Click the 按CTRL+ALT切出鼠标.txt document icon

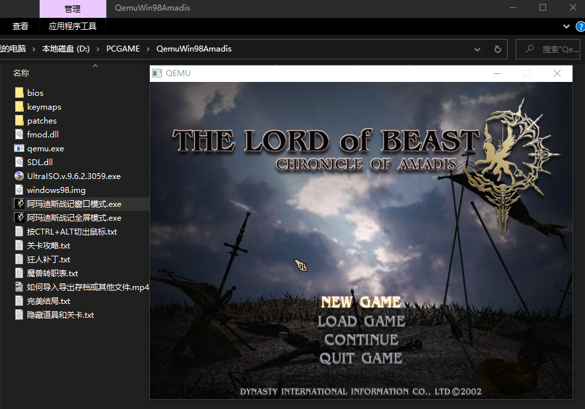[19, 231]
